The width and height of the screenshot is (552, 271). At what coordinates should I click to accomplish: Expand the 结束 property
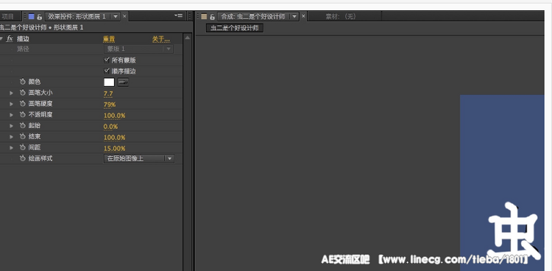pyautogui.click(x=11, y=137)
